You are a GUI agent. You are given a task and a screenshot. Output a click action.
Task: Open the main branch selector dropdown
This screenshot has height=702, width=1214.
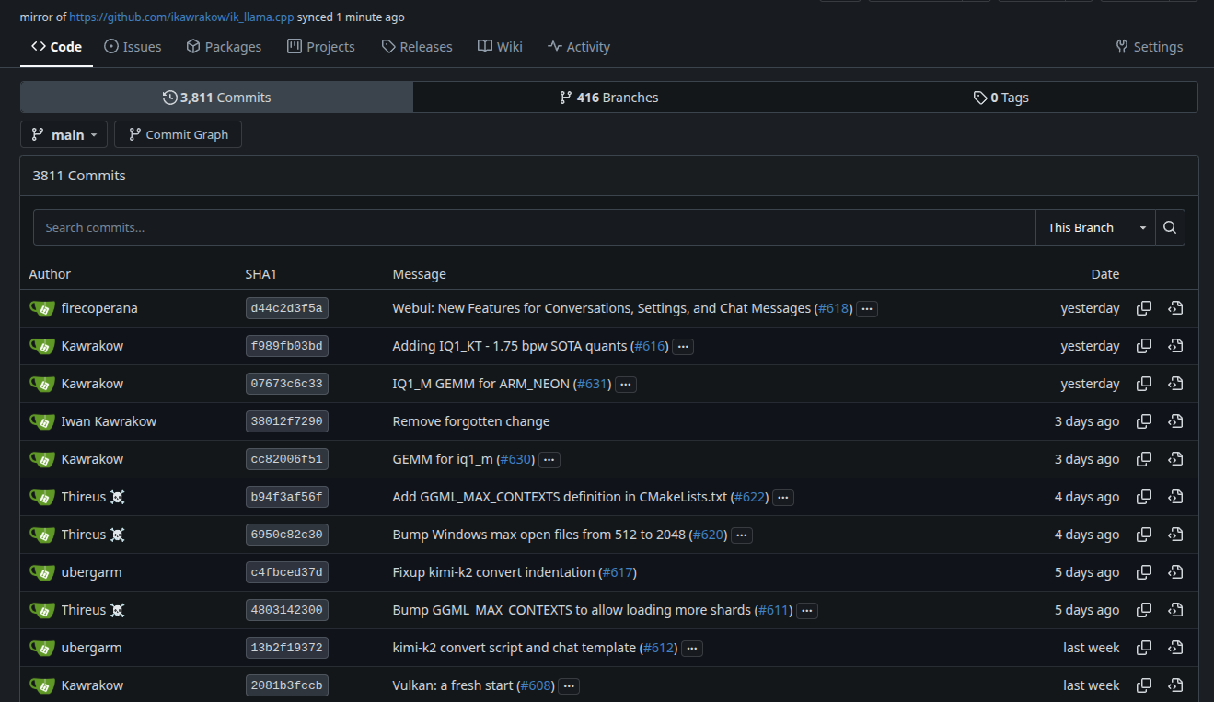pos(64,134)
